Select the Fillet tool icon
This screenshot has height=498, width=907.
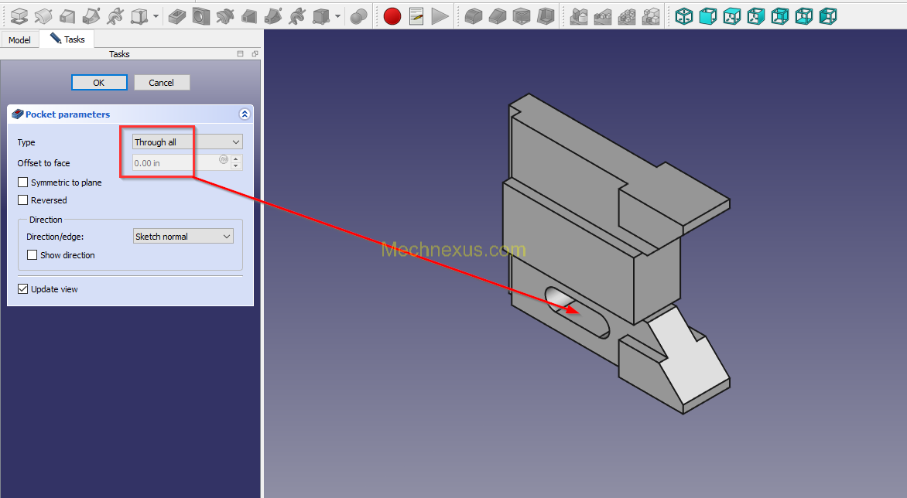473,16
